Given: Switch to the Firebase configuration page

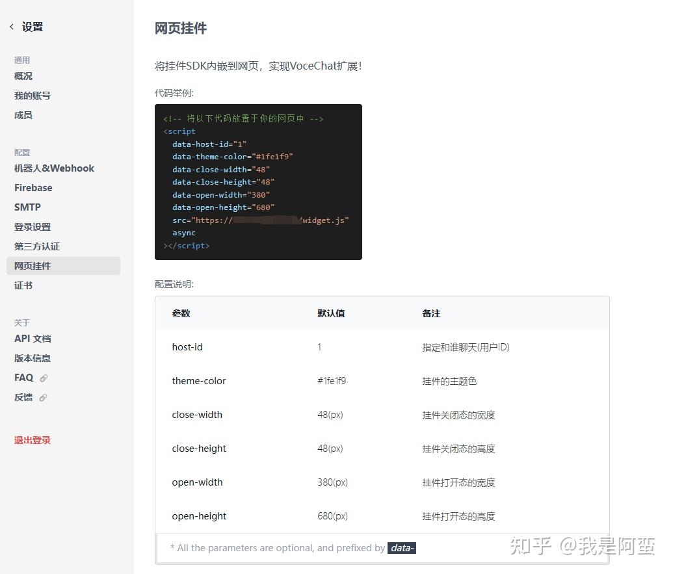Looking at the screenshot, I should pyautogui.click(x=33, y=187).
